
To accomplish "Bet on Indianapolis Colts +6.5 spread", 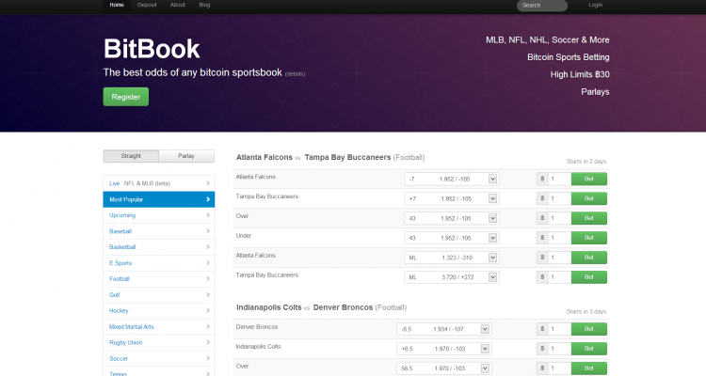I will tap(589, 349).
